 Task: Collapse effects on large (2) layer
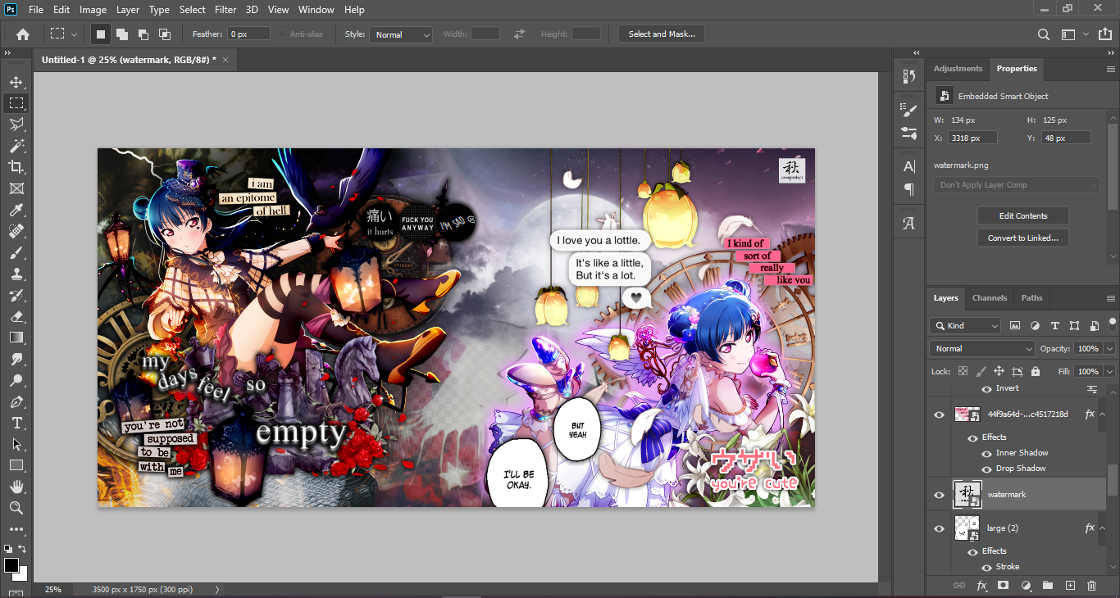pos(1103,528)
